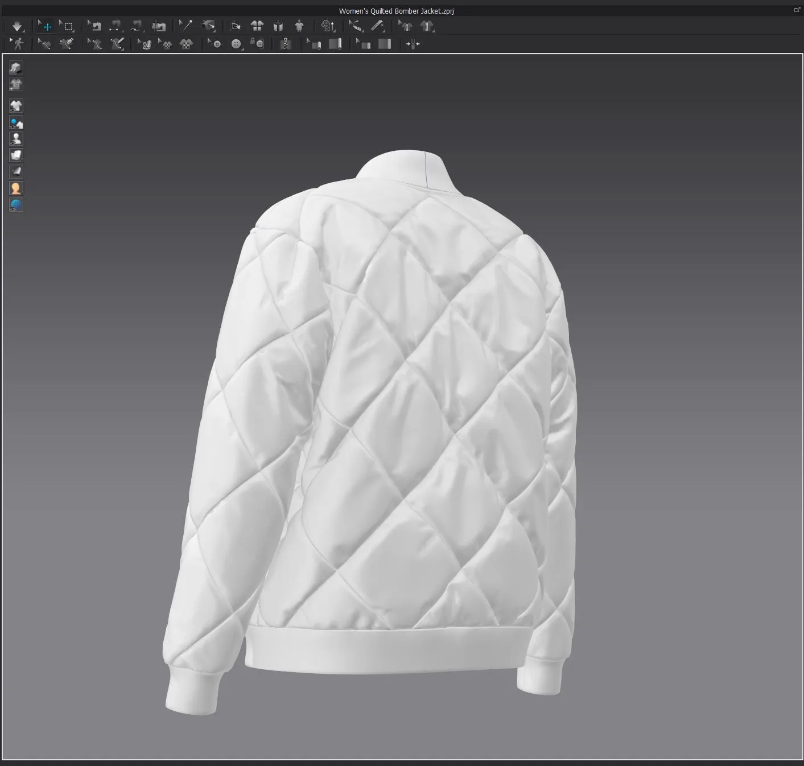The width and height of the screenshot is (804, 766).
Task: Choose the Piping fabric tool
Action: coord(385,44)
